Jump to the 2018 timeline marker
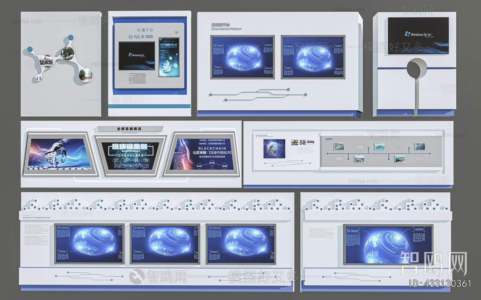The width and height of the screenshot is (481, 300). pos(419,159)
